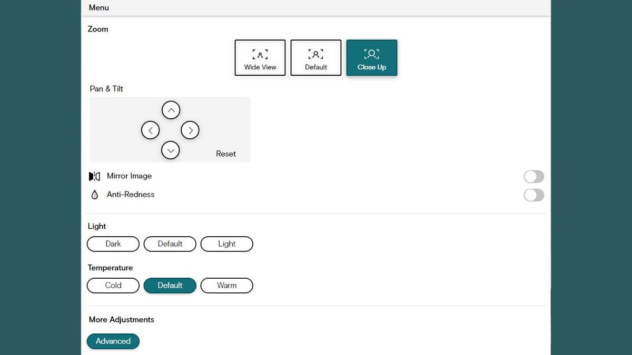This screenshot has height=355, width=632.
Task: Set Temperature to Warm
Action: [227, 286]
